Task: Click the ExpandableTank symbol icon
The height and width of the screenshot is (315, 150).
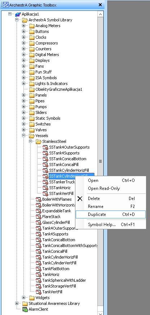Action: (x=39, y=211)
